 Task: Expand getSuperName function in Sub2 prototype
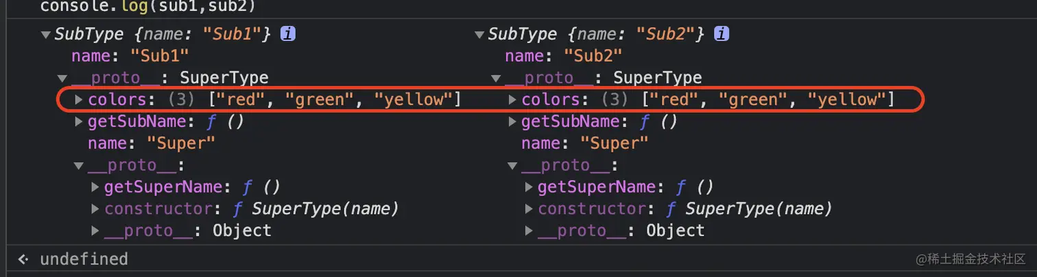tap(529, 187)
